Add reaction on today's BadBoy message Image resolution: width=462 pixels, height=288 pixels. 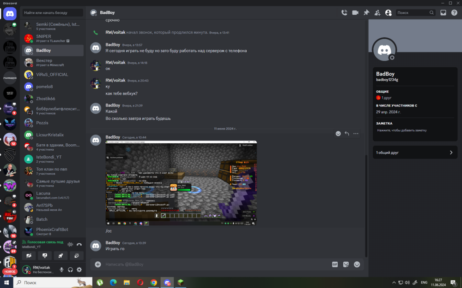(x=338, y=134)
